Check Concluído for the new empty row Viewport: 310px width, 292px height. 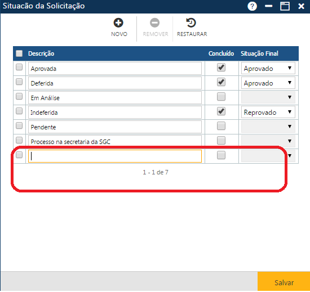(x=221, y=155)
